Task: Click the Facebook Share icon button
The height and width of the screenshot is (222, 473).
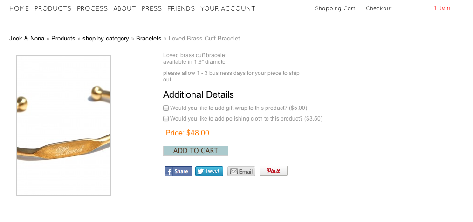Action: (178, 171)
